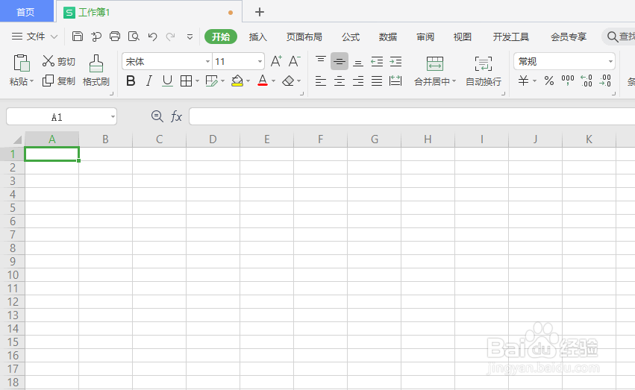635x390 pixels.
Task: Apply the yellow fill color
Action: pyautogui.click(x=237, y=81)
